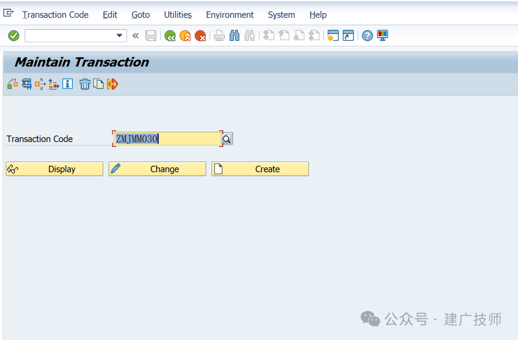
Task: Open Find with the binoculars icon
Action: [x=235, y=36]
